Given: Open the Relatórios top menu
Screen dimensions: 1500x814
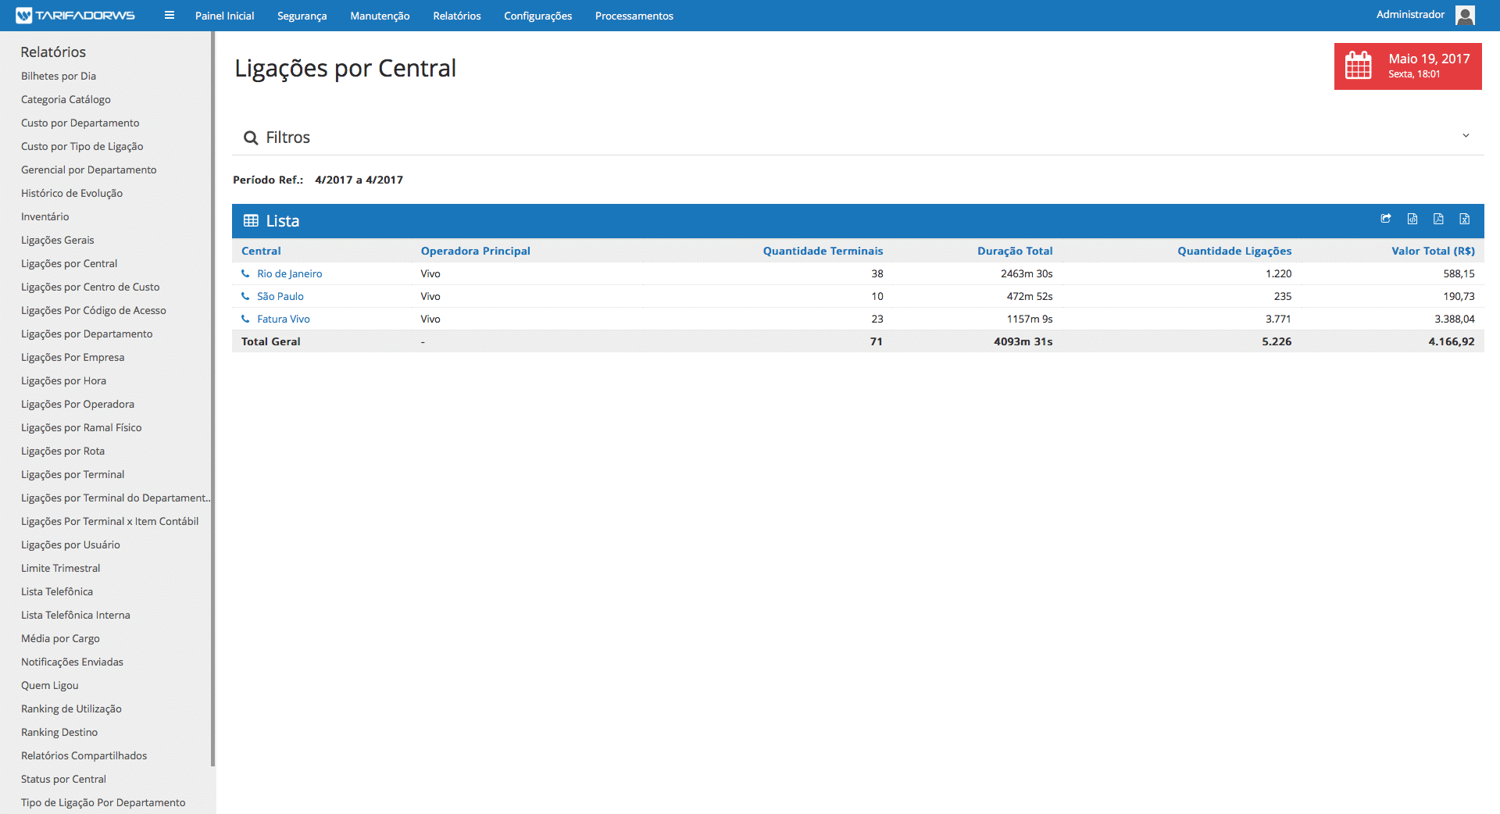Looking at the screenshot, I should 456,16.
